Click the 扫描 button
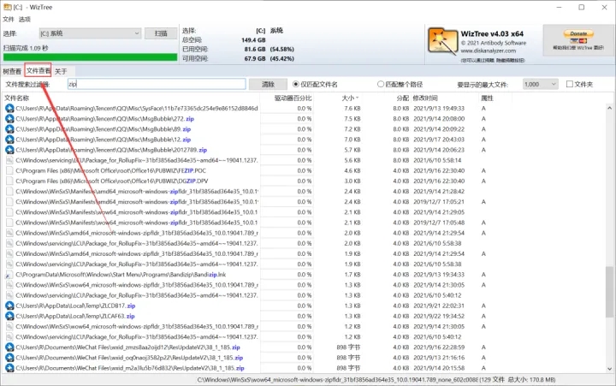The width and height of the screenshot is (616, 386). click(161, 33)
